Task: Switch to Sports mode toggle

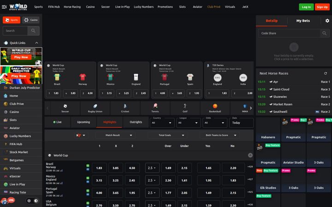Action: pyautogui.click(x=12, y=20)
